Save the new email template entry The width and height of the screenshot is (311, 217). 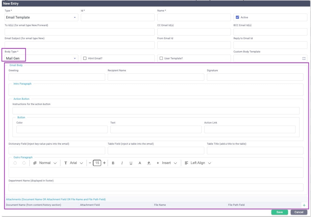279,212
